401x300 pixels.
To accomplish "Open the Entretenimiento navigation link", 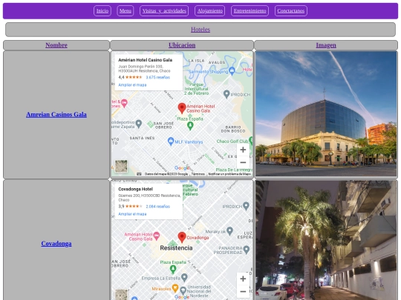I will [x=250, y=10].
